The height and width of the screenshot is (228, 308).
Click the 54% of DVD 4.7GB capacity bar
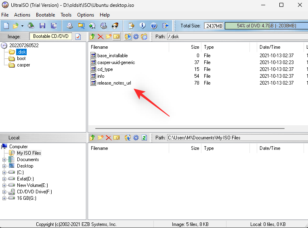click(266, 26)
